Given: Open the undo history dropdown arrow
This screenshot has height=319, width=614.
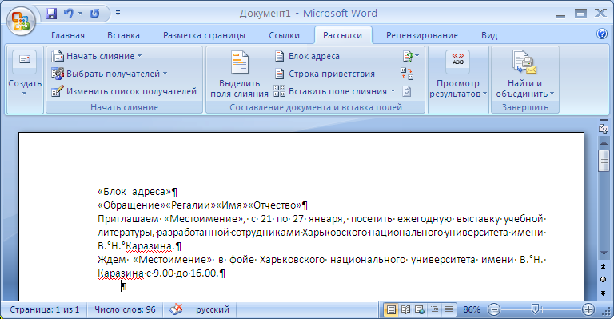Looking at the screenshot, I should (80, 14).
